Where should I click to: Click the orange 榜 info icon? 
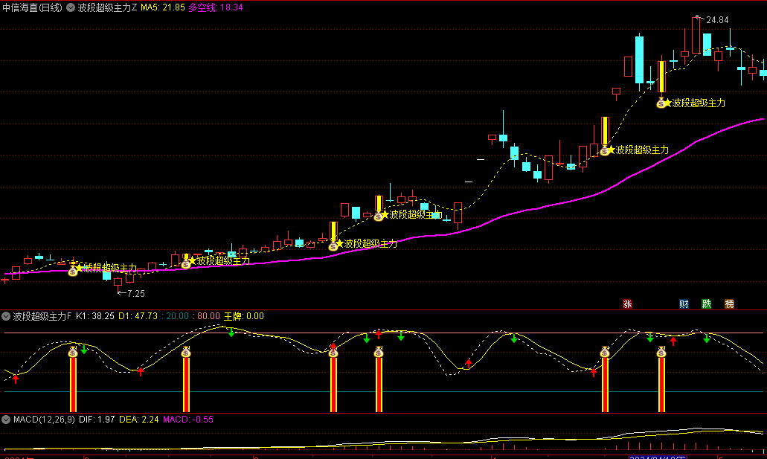click(x=729, y=304)
